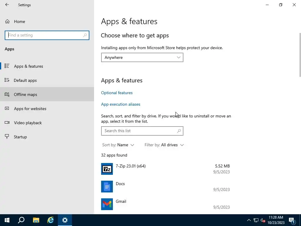Click the Offline maps map icon
This screenshot has width=301, height=226.
click(7, 94)
